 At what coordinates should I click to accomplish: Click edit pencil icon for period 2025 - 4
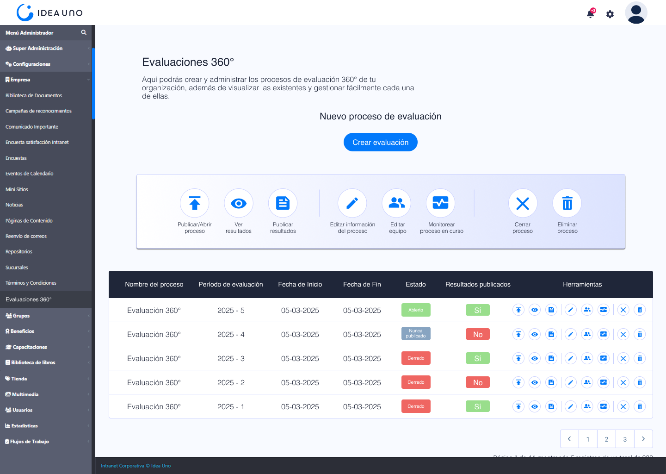[x=571, y=334]
